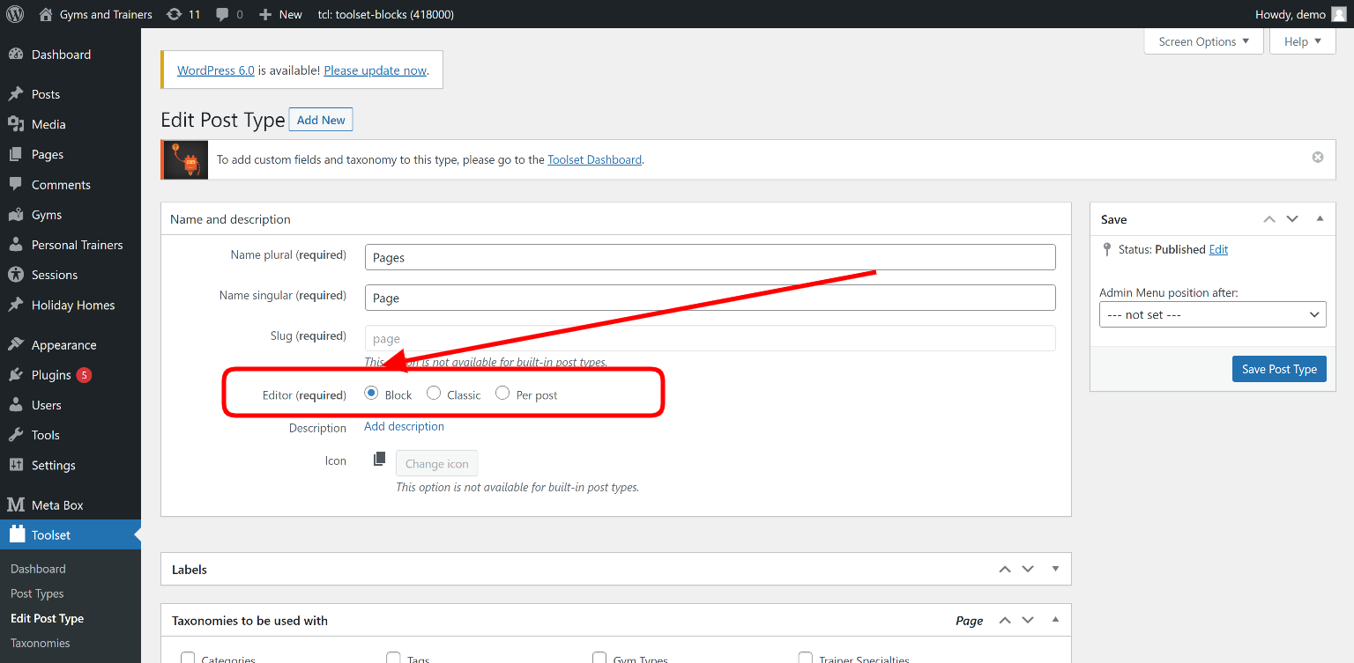Click the Slug input field
The image size is (1354, 663).
[x=710, y=338]
